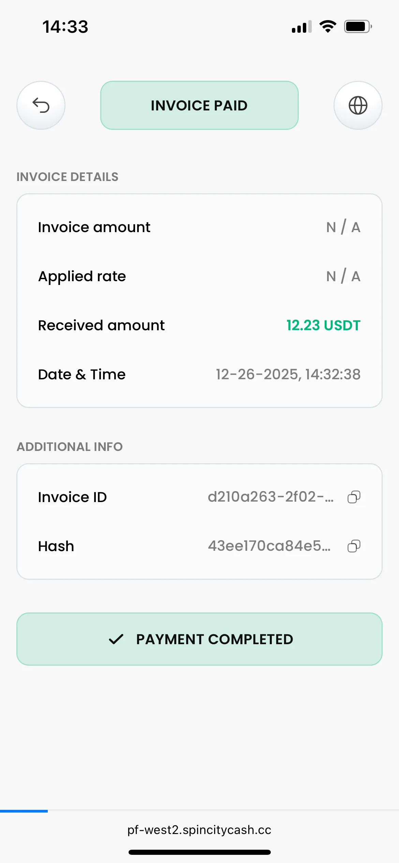Tap the battery indicator icon
Viewport: 399px width, 863px height.
tap(358, 27)
